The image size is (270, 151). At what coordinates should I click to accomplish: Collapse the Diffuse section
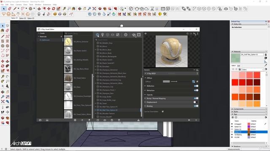(x=145, y=78)
